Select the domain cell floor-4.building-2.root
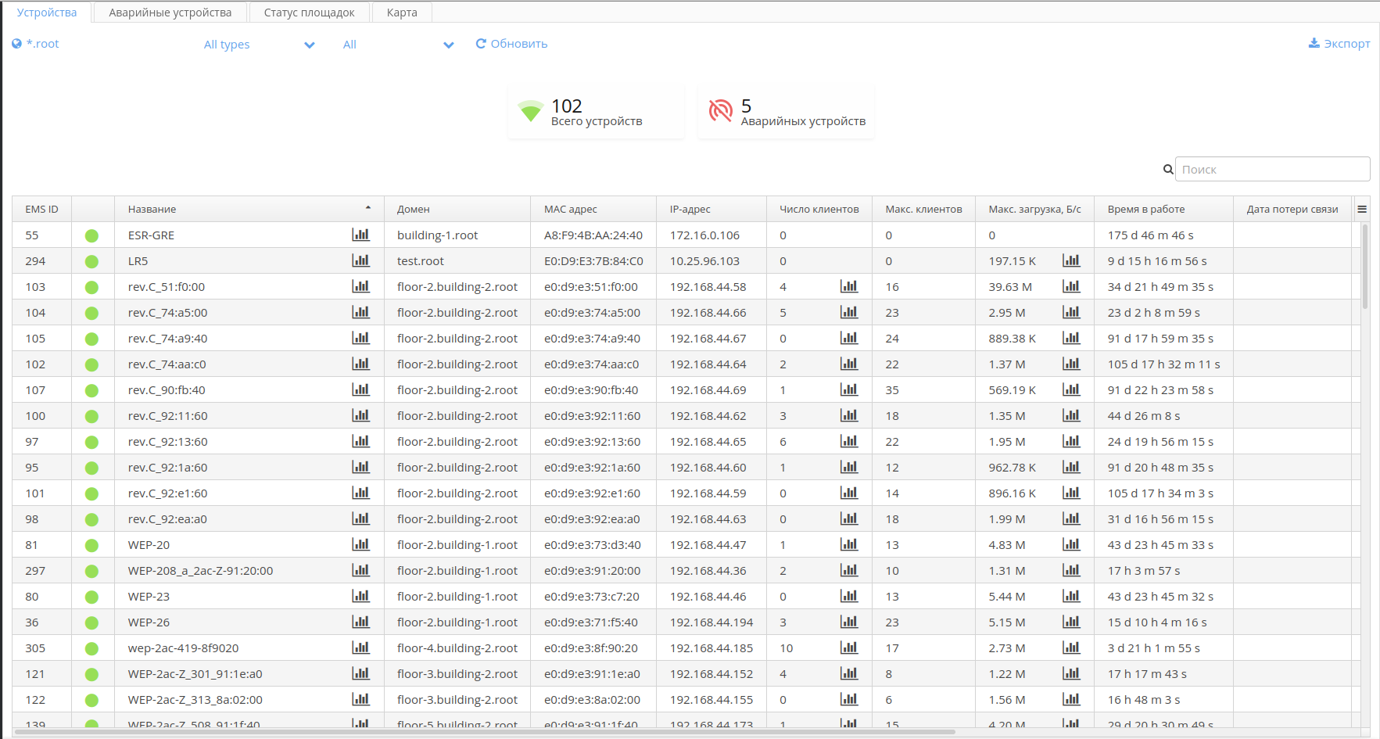Viewport: 1380px width, 739px height. (x=457, y=648)
